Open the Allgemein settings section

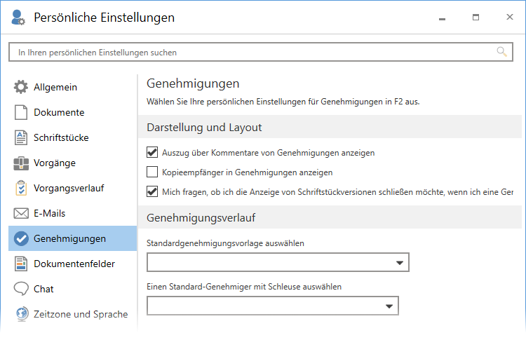pyautogui.click(x=72, y=87)
